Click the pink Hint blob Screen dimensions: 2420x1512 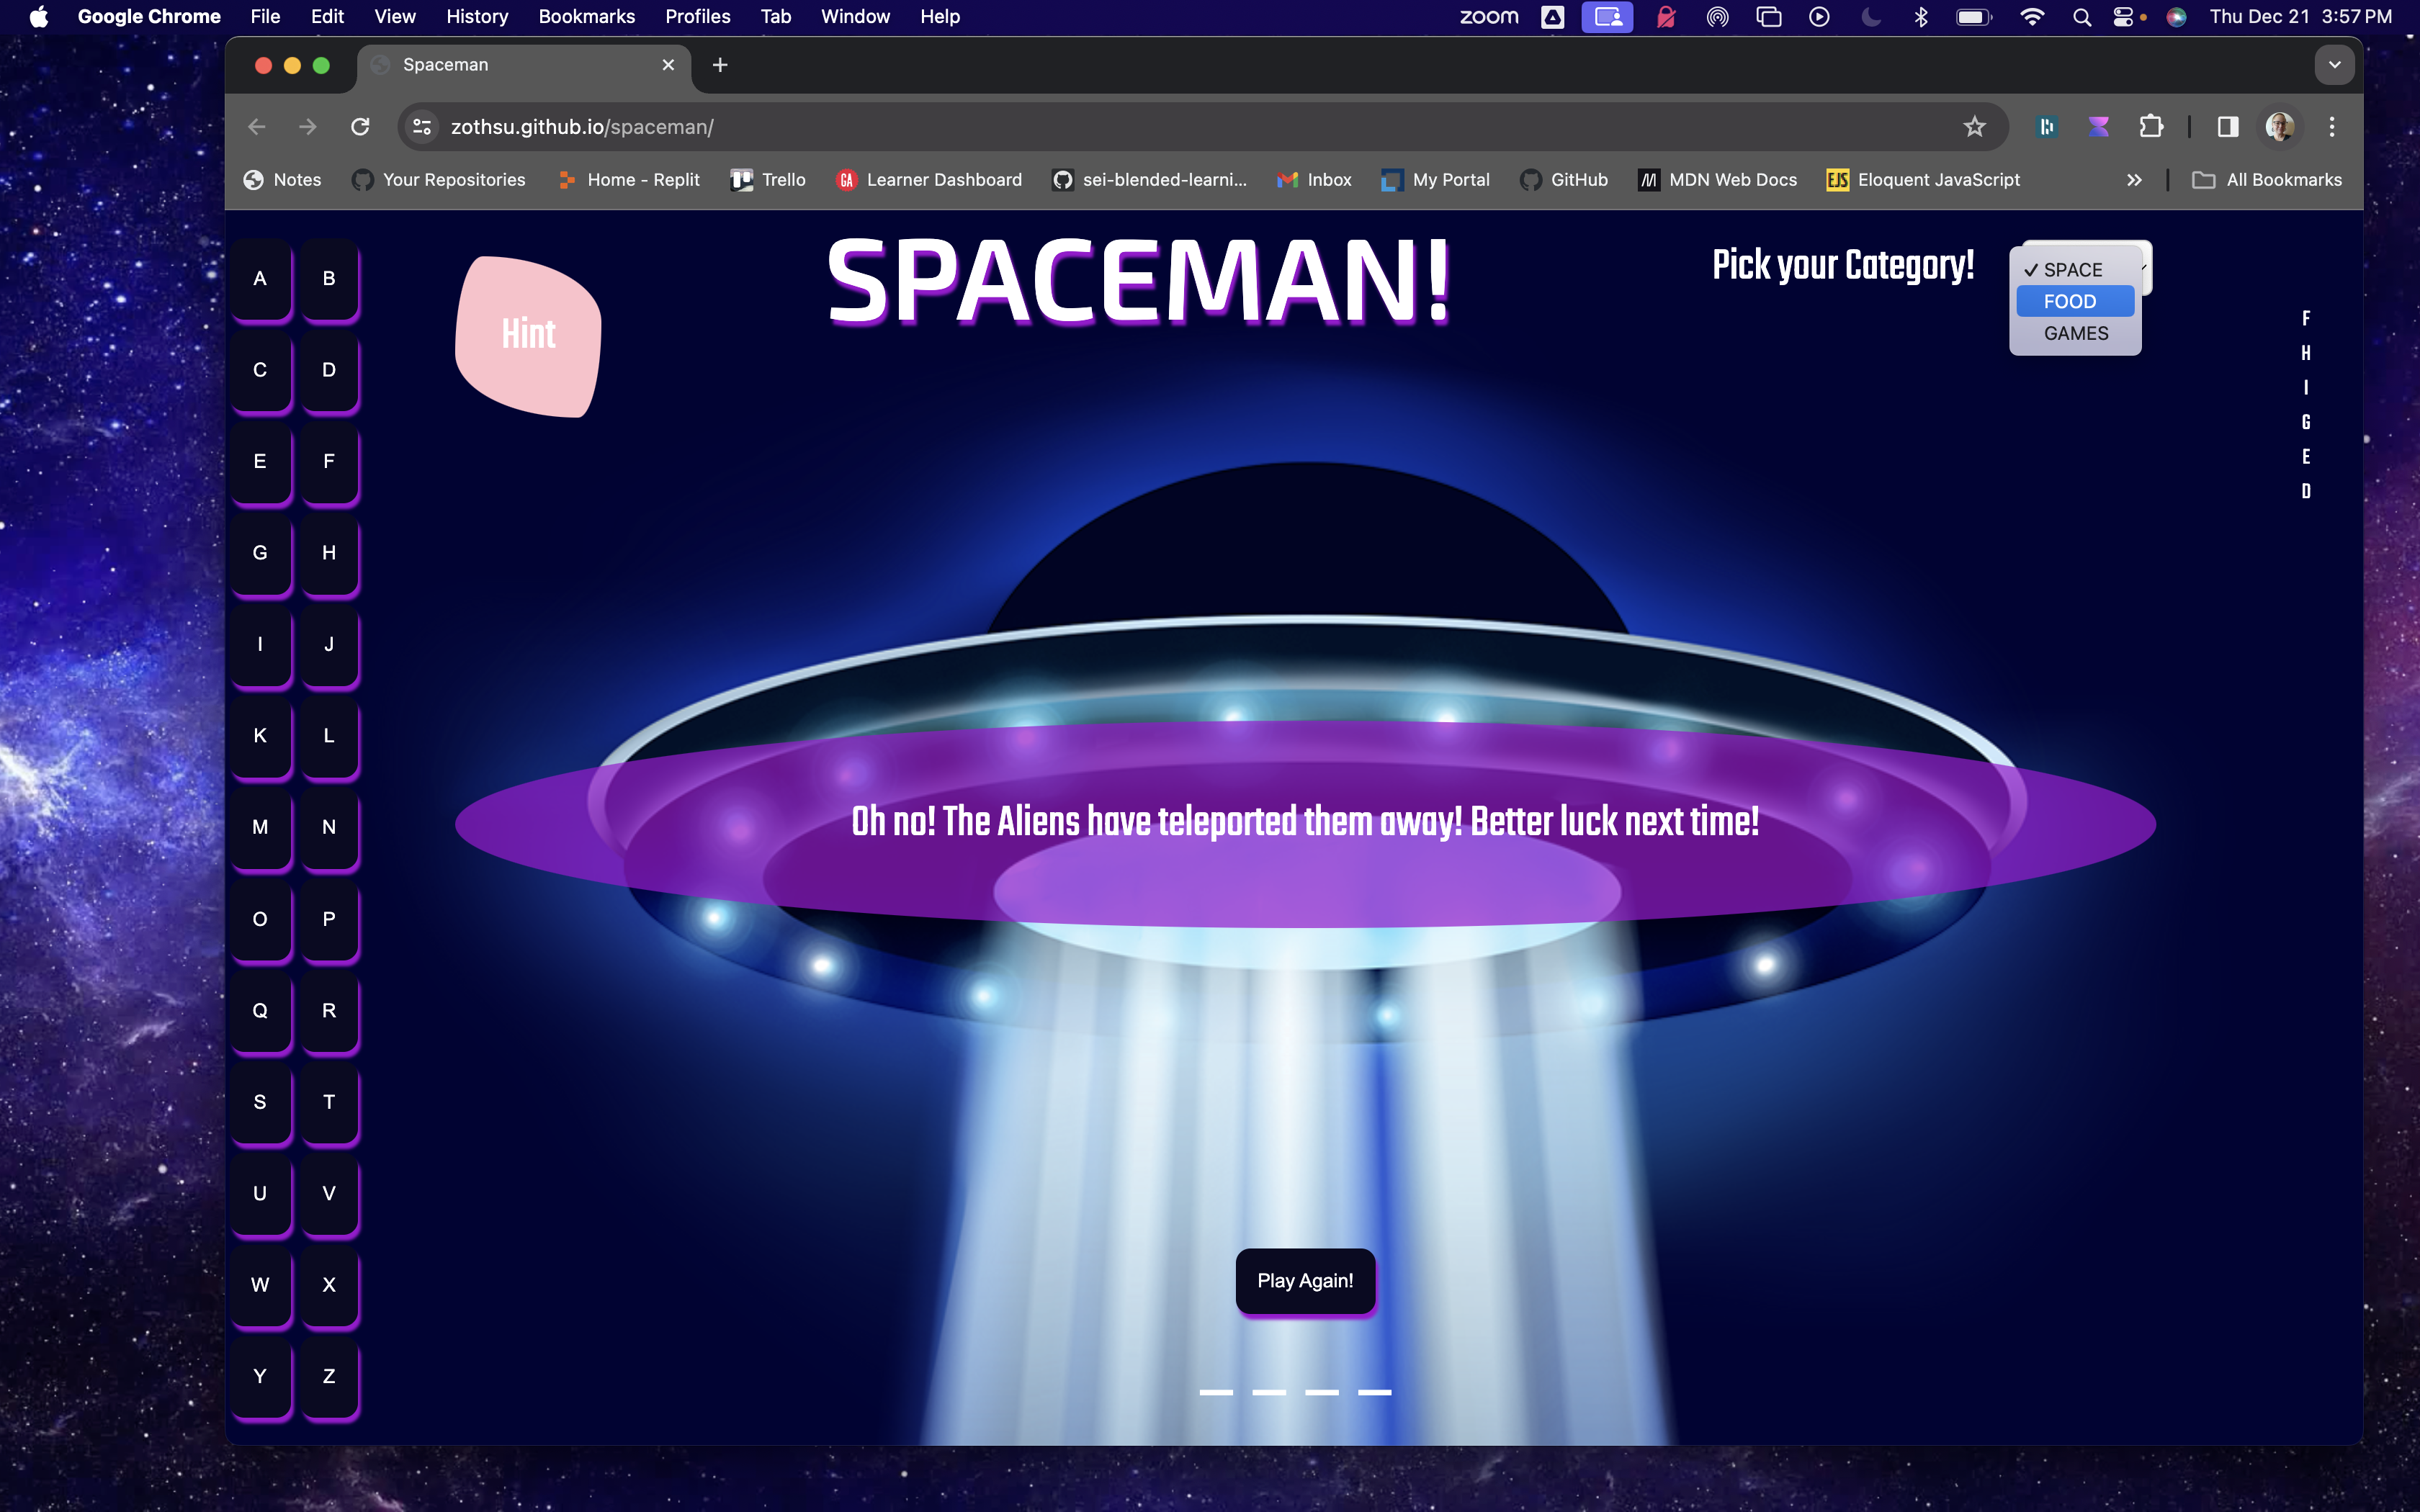point(528,335)
